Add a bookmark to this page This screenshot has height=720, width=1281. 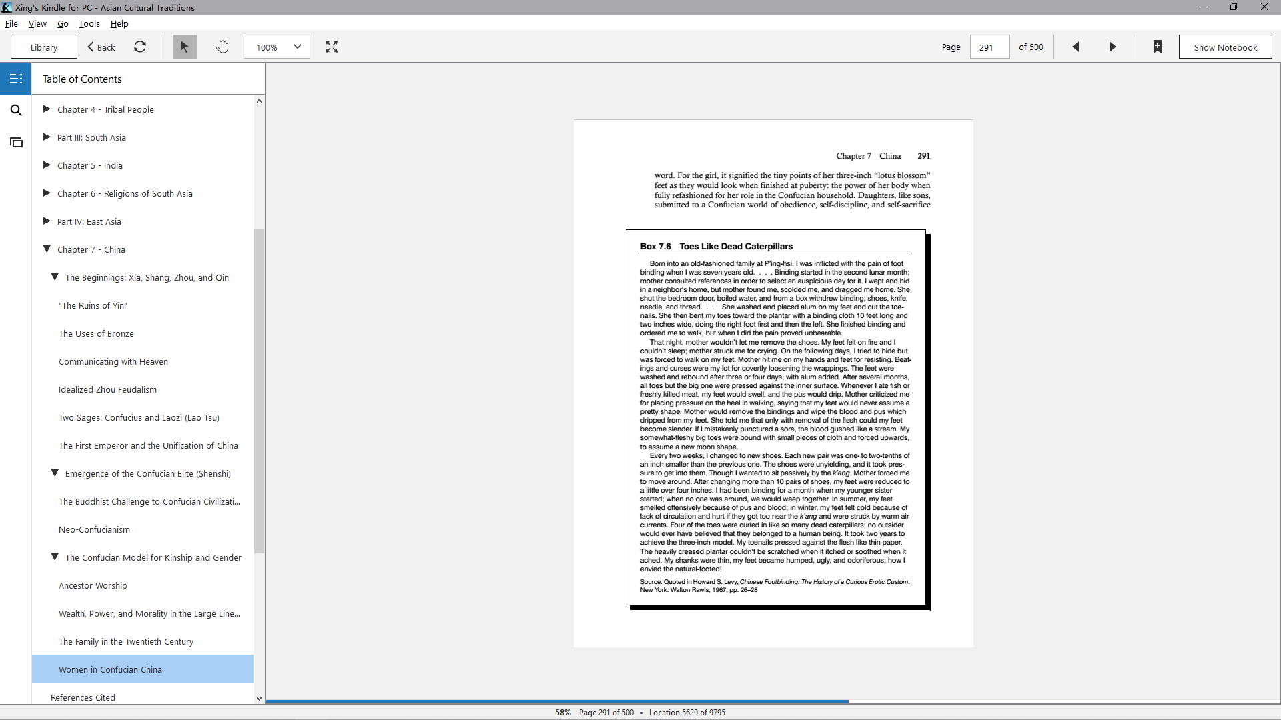pos(1158,47)
